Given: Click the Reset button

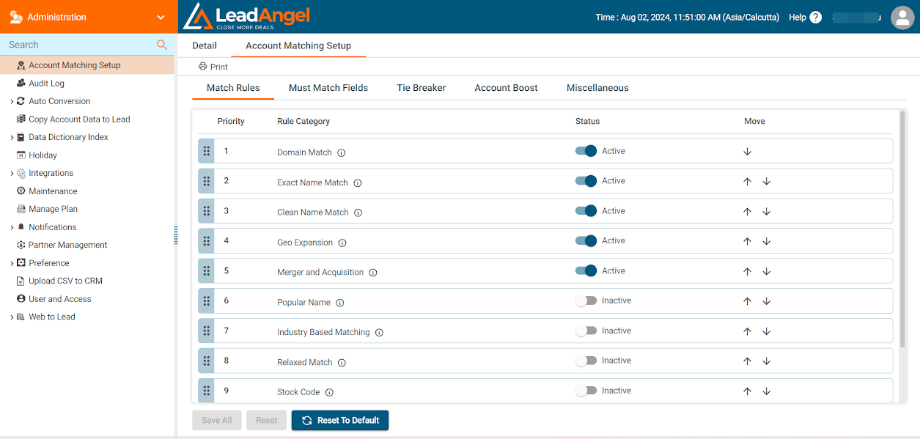Looking at the screenshot, I should point(266,421).
